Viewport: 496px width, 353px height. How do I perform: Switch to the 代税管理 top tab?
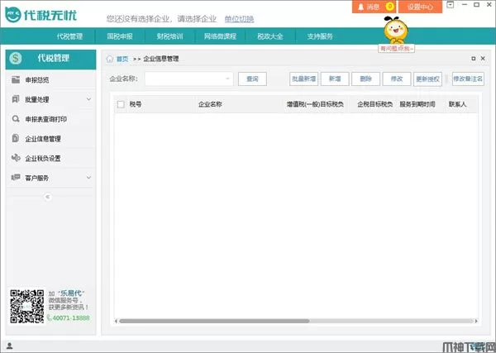coord(70,36)
